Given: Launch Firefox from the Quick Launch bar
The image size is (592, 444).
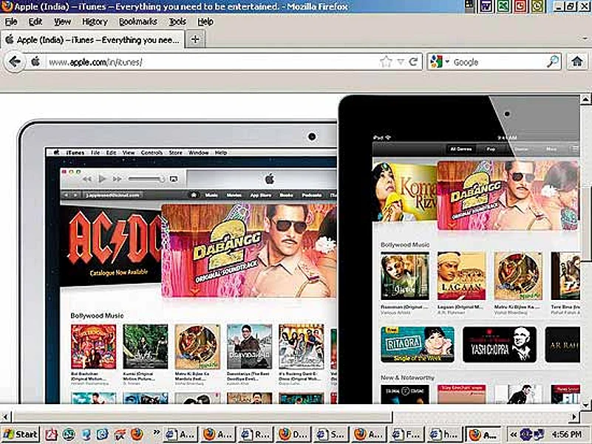Looking at the screenshot, I should [137, 434].
